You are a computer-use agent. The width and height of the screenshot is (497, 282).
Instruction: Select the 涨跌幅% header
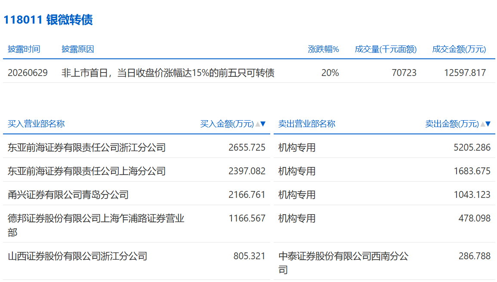[x=323, y=49]
